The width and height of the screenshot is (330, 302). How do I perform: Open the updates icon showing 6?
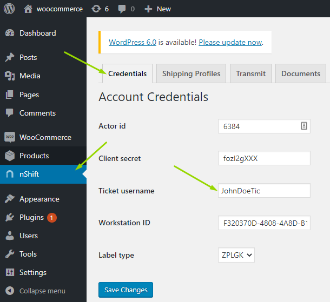[96, 9]
